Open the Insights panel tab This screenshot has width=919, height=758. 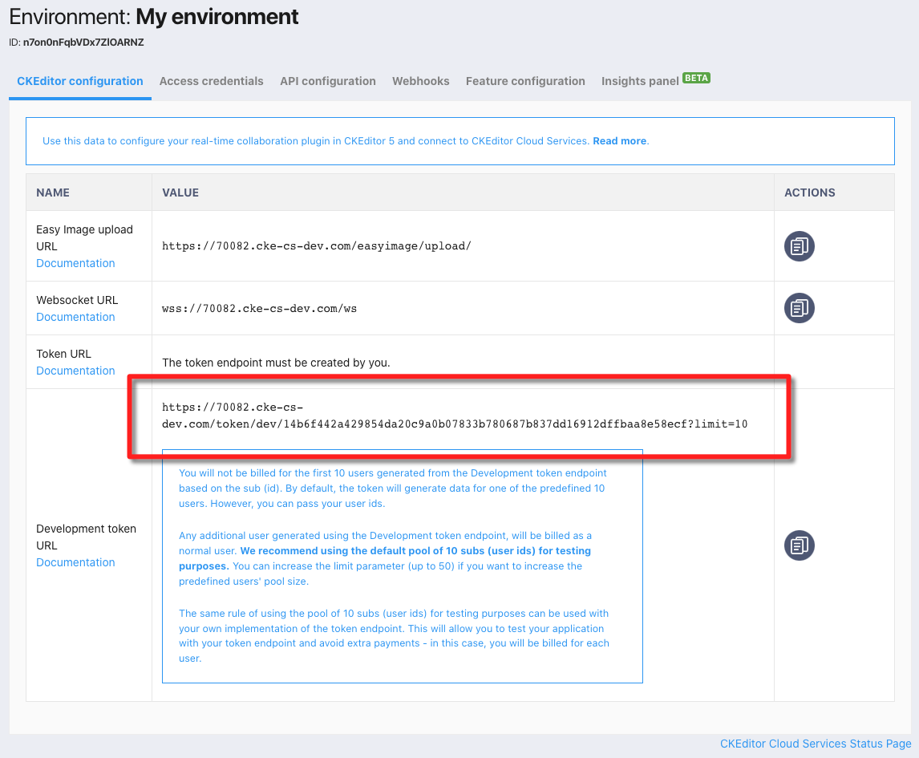[639, 81]
